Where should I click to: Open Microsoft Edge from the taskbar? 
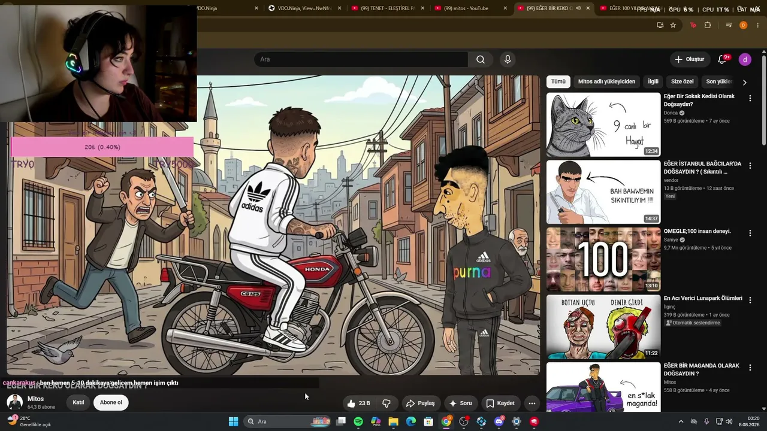click(x=411, y=421)
